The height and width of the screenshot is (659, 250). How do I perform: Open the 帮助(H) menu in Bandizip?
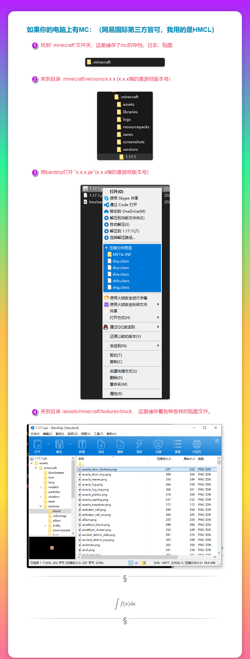tap(111, 434)
